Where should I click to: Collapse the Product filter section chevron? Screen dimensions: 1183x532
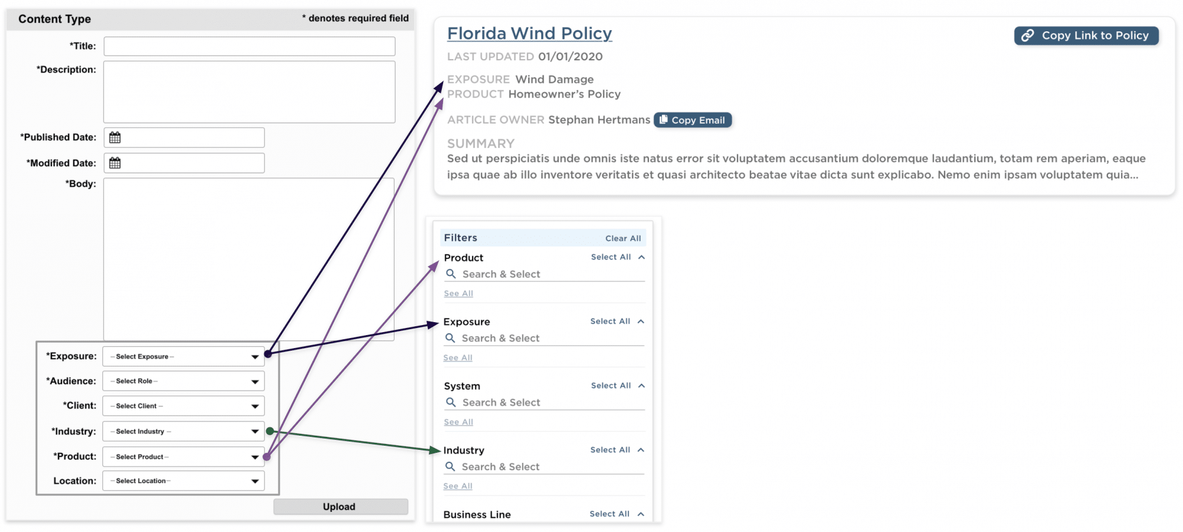642,257
